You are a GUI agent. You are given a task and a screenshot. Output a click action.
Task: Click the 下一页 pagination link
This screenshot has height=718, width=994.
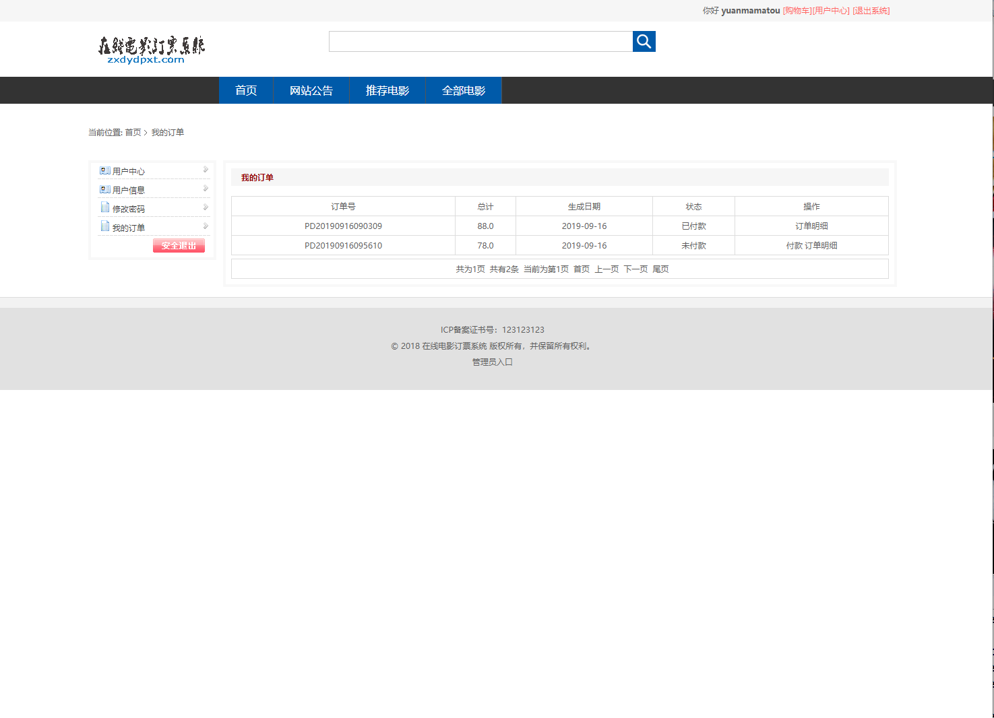635,269
